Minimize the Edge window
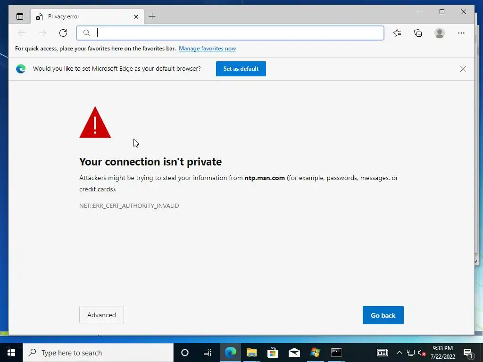This screenshot has height=362, width=483. click(420, 12)
